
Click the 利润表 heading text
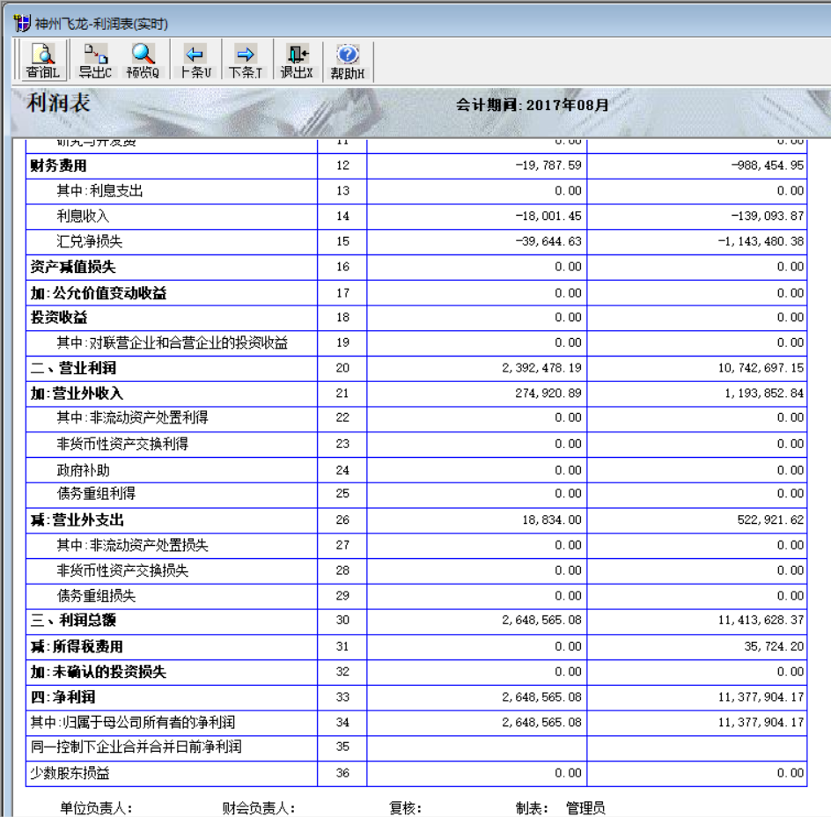(x=59, y=102)
